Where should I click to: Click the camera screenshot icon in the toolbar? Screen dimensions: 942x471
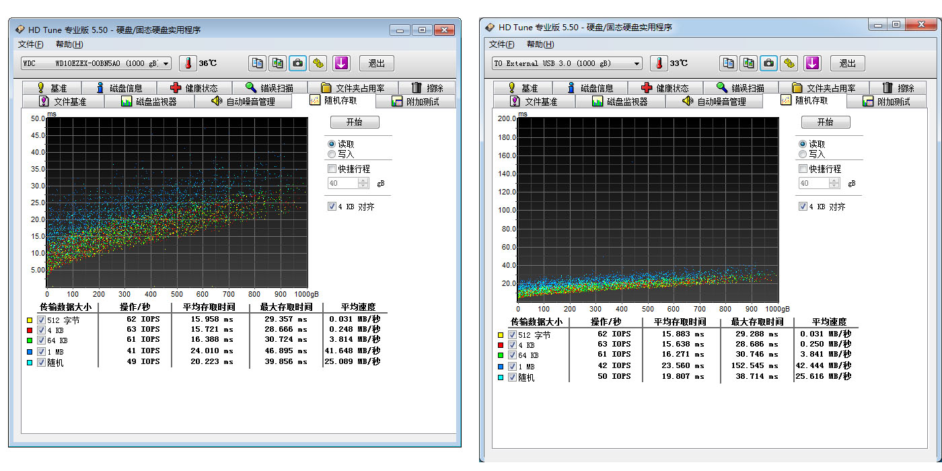[297, 63]
